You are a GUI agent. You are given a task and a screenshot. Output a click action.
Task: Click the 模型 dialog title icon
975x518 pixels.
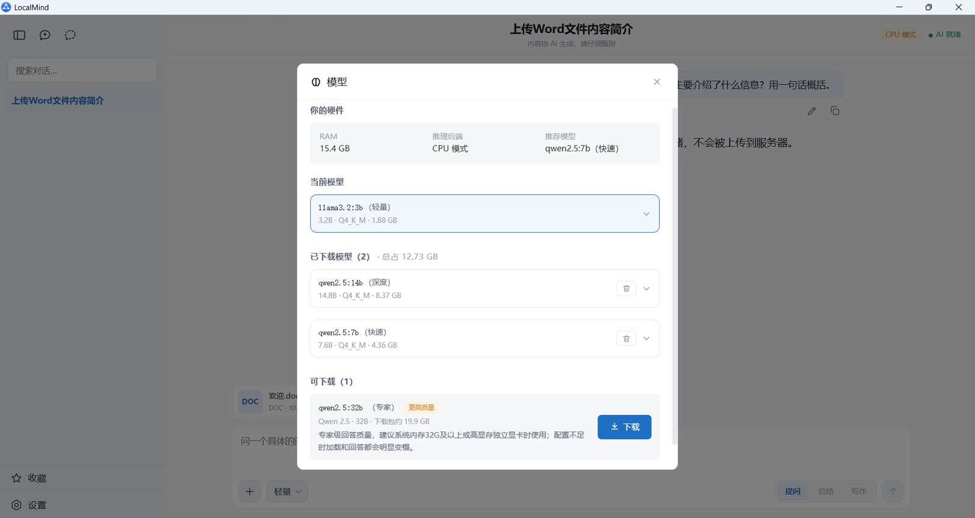pyautogui.click(x=316, y=82)
